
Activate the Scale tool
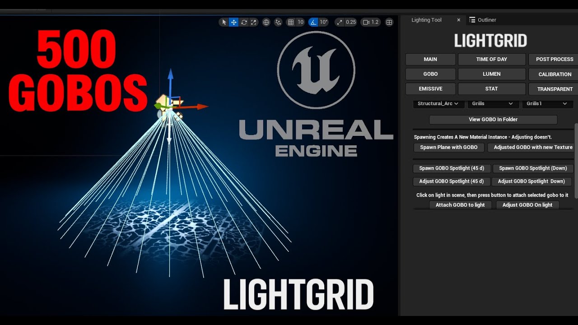pyautogui.click(x=253, y=22)
